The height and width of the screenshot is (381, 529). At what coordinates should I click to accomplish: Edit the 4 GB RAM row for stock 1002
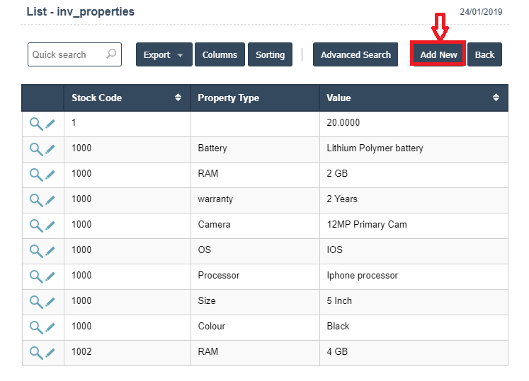(50, 352)
